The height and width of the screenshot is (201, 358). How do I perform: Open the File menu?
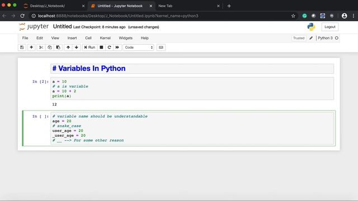(25, 38)
